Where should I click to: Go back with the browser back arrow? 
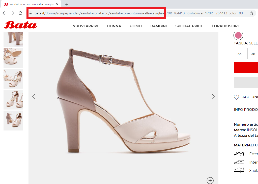click(4, 13)
